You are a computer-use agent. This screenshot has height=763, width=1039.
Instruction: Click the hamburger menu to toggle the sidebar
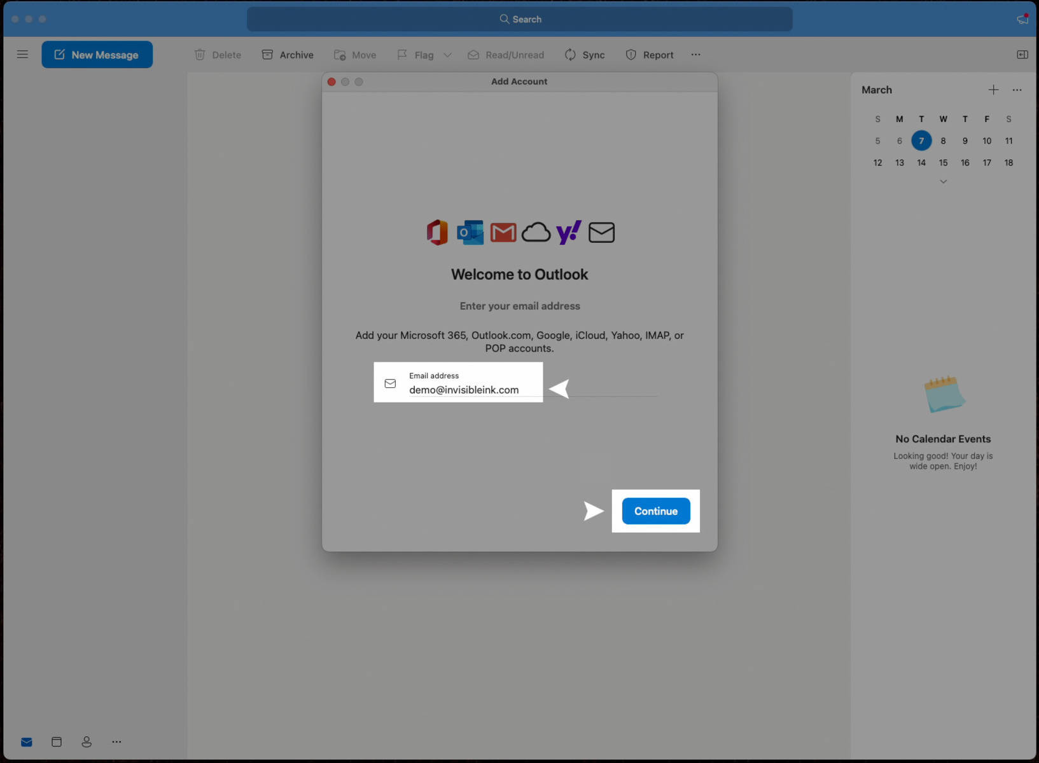pos(22,55)
